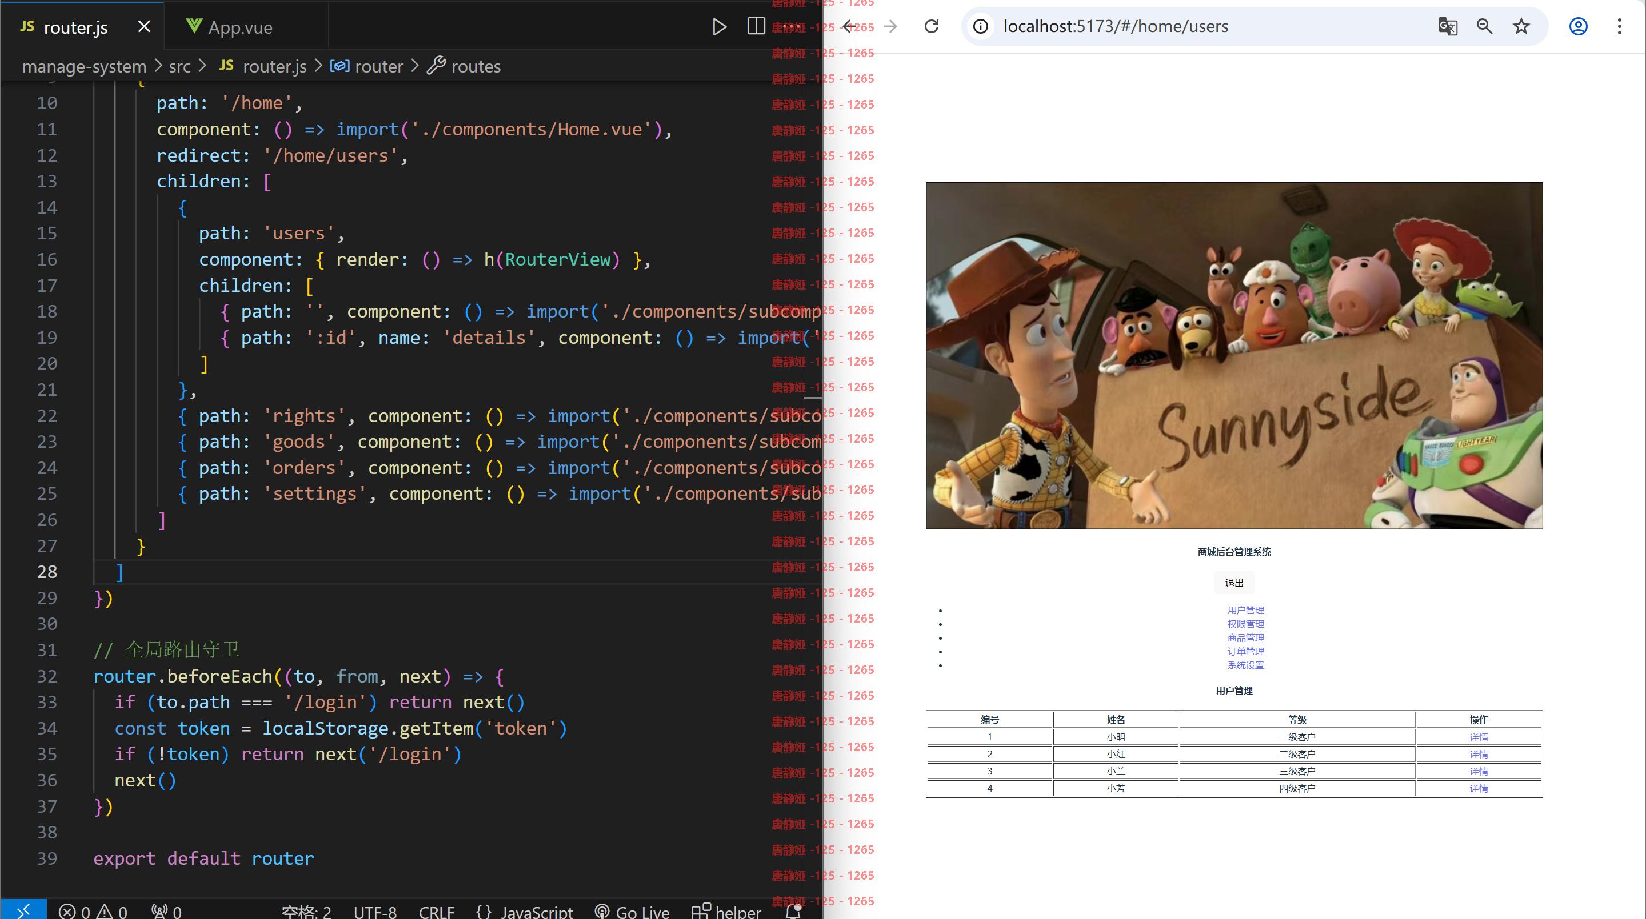Translate this page icon
The width and height of the screenshot is (1646, 919).
[1447, 26]
